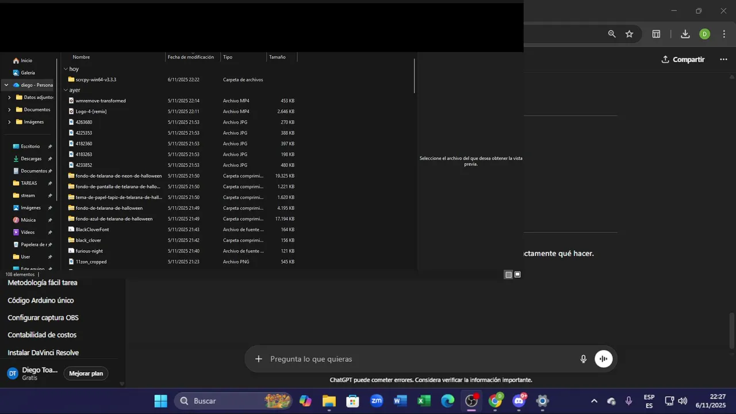The width and height of the screenshot is (736, 414).
Task: Switch to OBS Studio in taskbar
Action: pos(471,401)
